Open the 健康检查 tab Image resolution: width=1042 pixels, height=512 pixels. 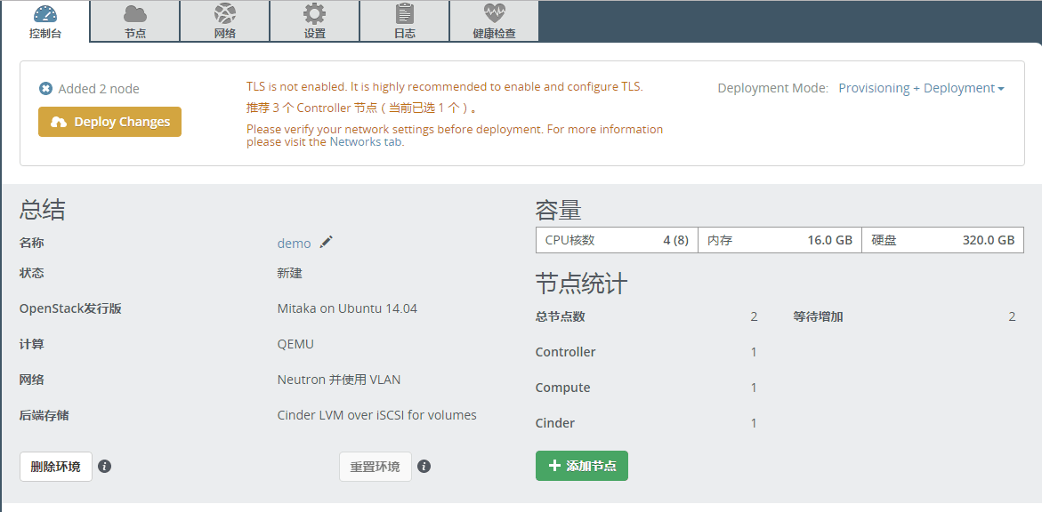(x=495, y=21)
